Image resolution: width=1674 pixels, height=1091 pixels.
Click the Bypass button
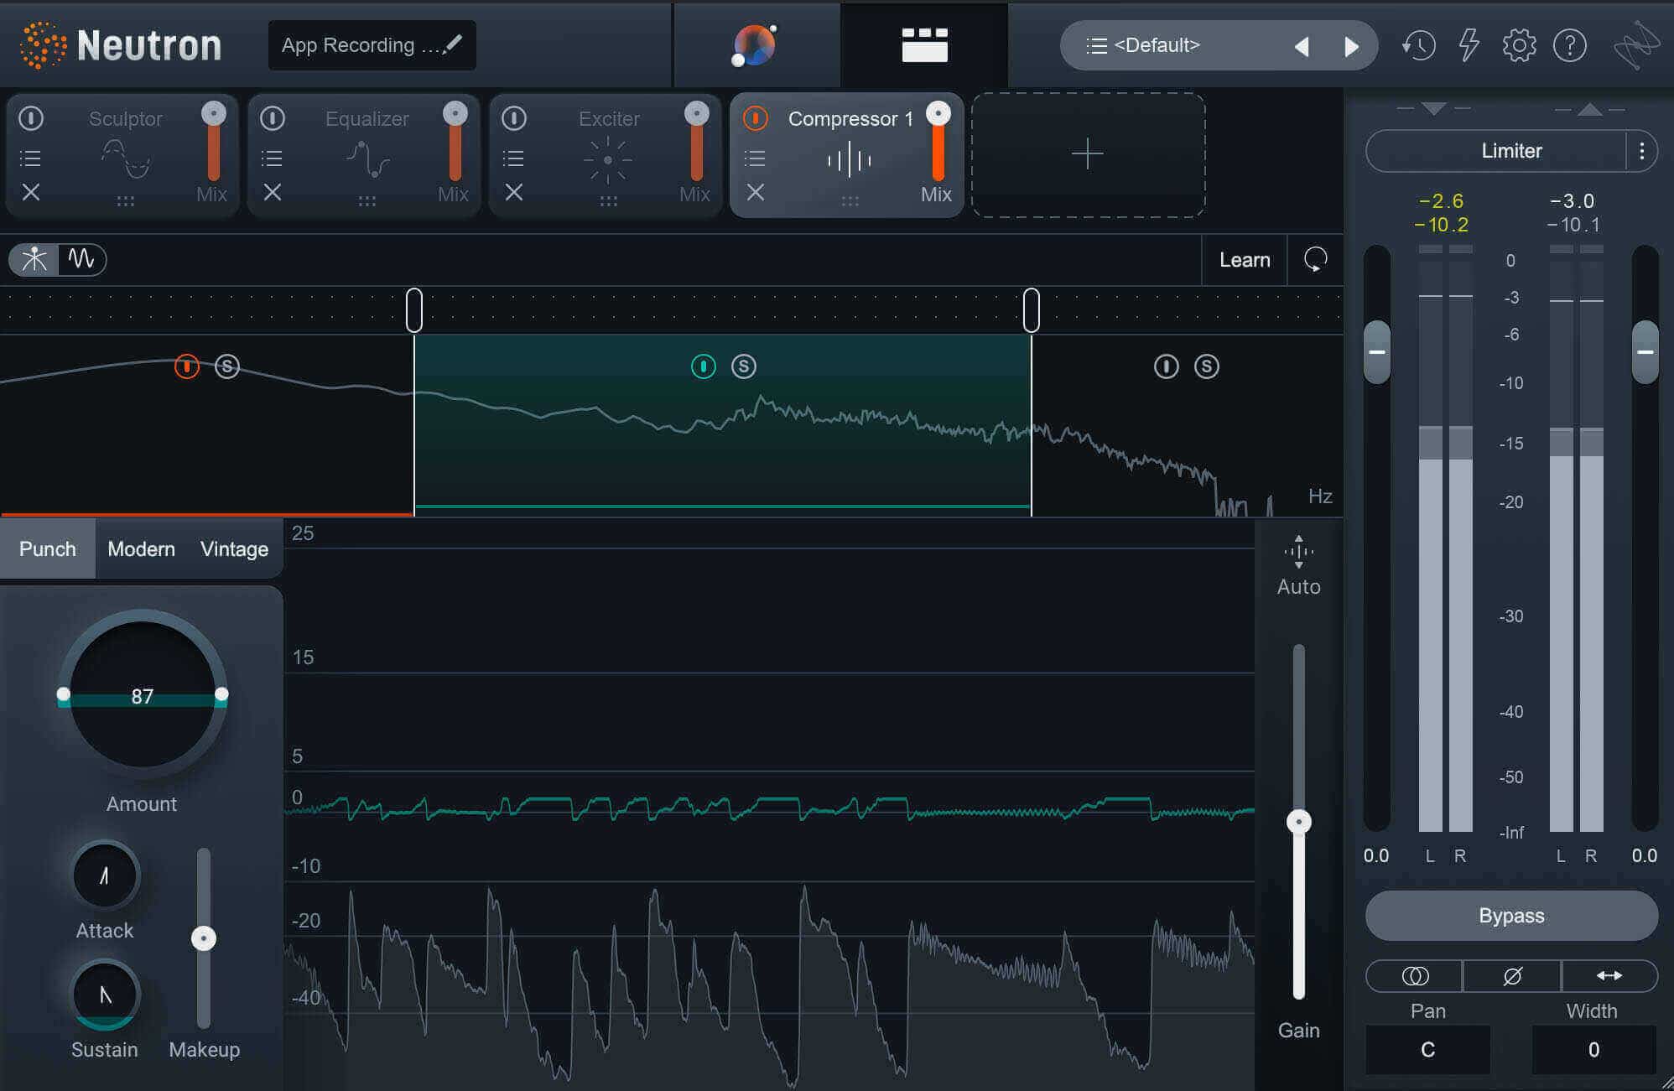[1511, 916]
